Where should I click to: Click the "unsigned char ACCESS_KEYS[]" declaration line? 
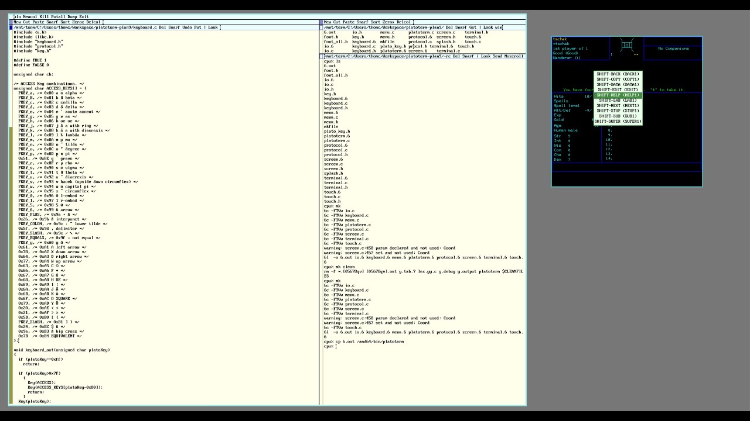[x=50, y=88]
